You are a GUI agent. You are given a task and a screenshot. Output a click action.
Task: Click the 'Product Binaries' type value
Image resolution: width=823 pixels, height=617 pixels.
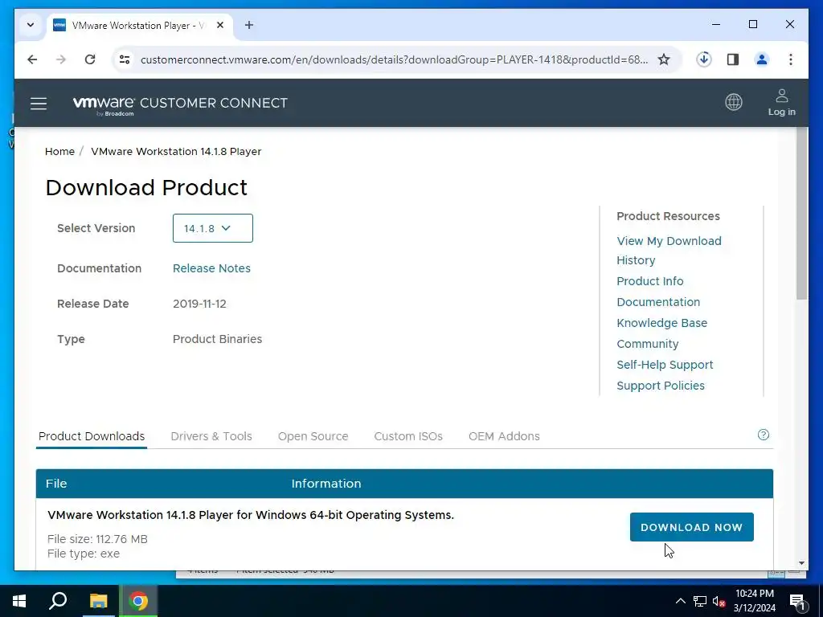click(217, 339)
